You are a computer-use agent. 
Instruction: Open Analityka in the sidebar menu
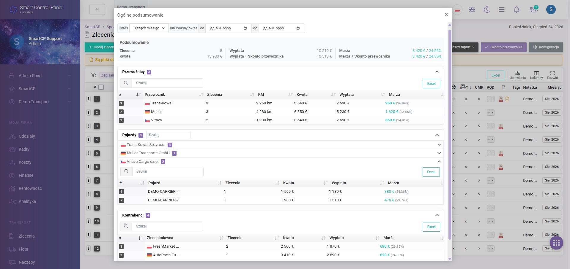click(27, 201)
